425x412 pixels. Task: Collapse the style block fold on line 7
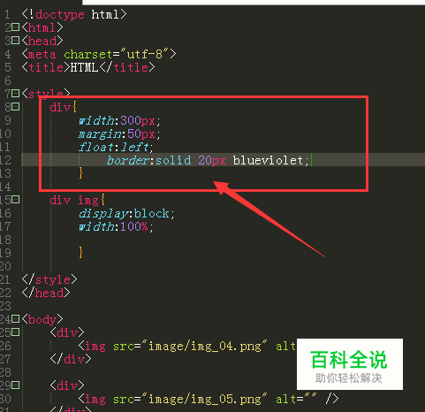tap(16, 94)
